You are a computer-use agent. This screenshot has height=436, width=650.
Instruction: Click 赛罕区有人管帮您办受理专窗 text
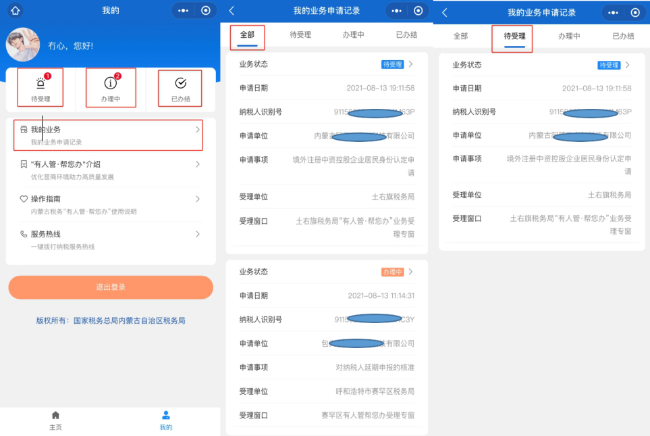[x=368, y=415]
